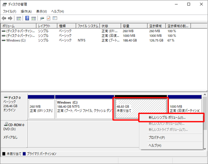Viewport: 208px width, 164px height.
Task: Open the 表示(V) menu
Action: (42, 12)
